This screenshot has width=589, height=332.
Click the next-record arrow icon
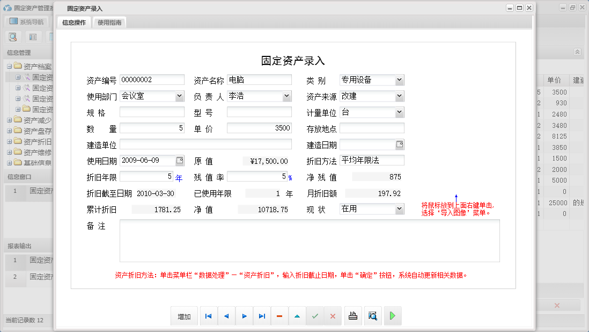pyautogui.click(x=244, y=316)
